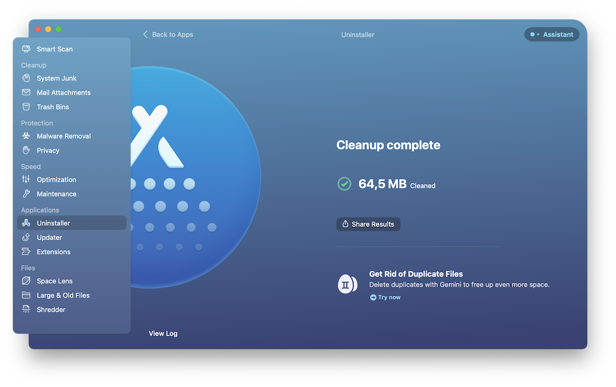The width and height of the screenshot is (616, 387).
Task: Click the Gemini duplicate finder icon
Action: pyautogui.click(x=348, y=284)
